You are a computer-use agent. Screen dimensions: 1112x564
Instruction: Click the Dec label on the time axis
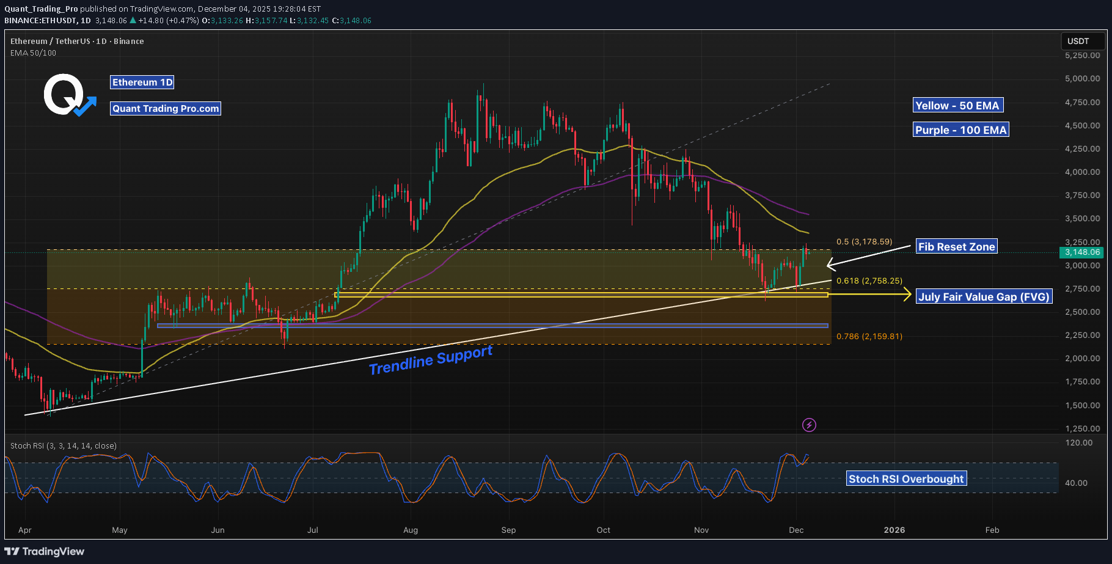click(x=796, y=530)
